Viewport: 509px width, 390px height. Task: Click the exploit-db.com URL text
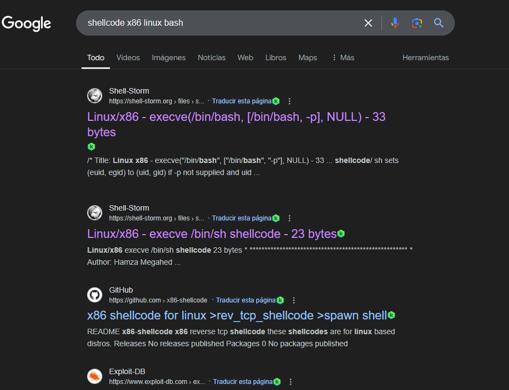(157, 382)
